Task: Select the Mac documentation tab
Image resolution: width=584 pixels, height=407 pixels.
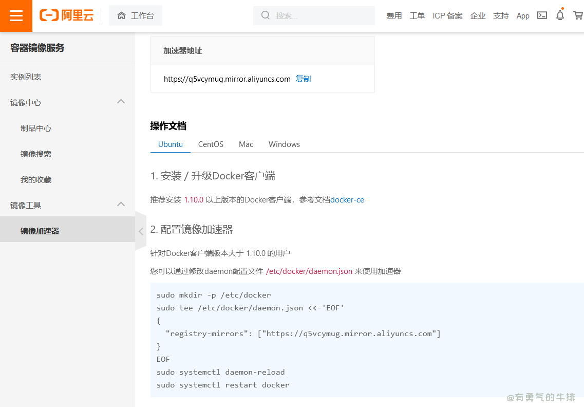Action: click(246, 144)
